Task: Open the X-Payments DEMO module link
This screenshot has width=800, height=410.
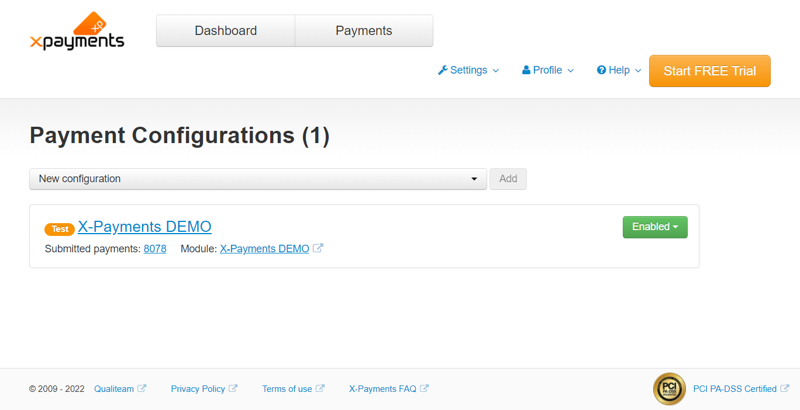Action: 264,249
